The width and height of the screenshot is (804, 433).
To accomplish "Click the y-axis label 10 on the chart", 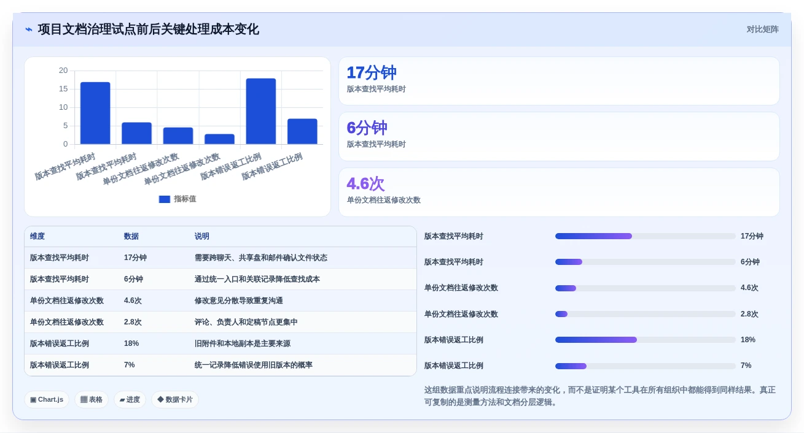I will tap(63, 107).
